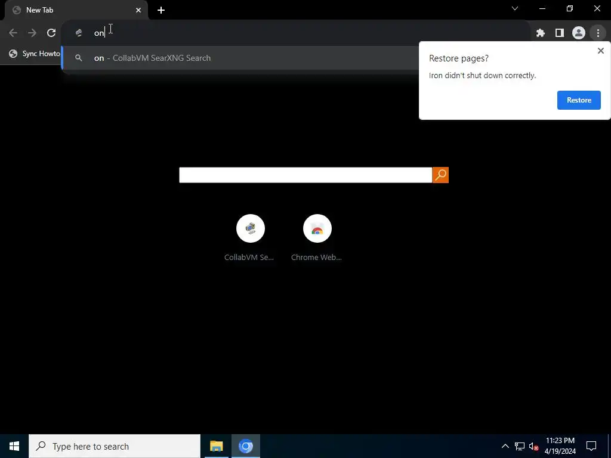The height and width of the screenshot is (458, 611).
Task: Open the Chrome Web... store shortcut tile
Action: pos(317,239)
